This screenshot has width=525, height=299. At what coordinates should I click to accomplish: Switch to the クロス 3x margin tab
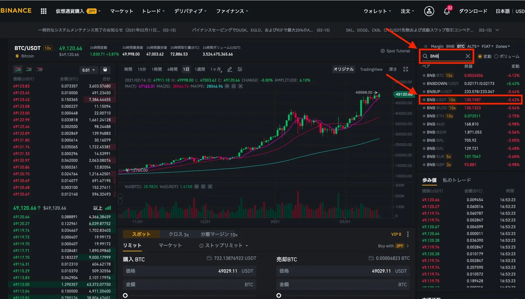(x=178, y=234)
